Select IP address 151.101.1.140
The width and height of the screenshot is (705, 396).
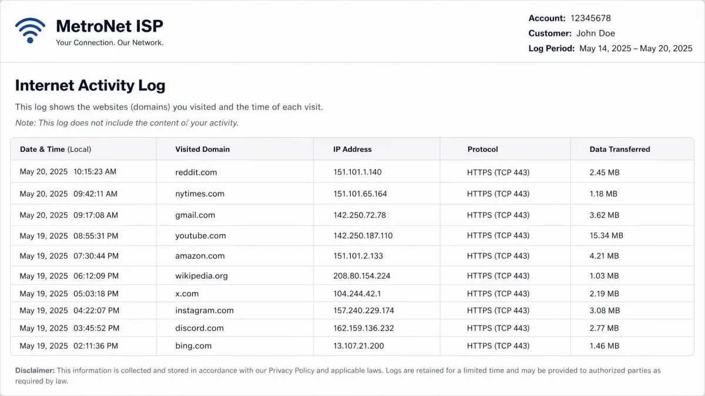point(357,172)
